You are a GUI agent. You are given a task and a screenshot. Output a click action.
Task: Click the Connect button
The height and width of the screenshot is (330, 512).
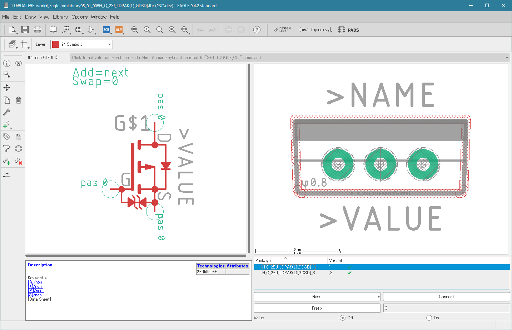pyautogui.click(x=446, y=297)
